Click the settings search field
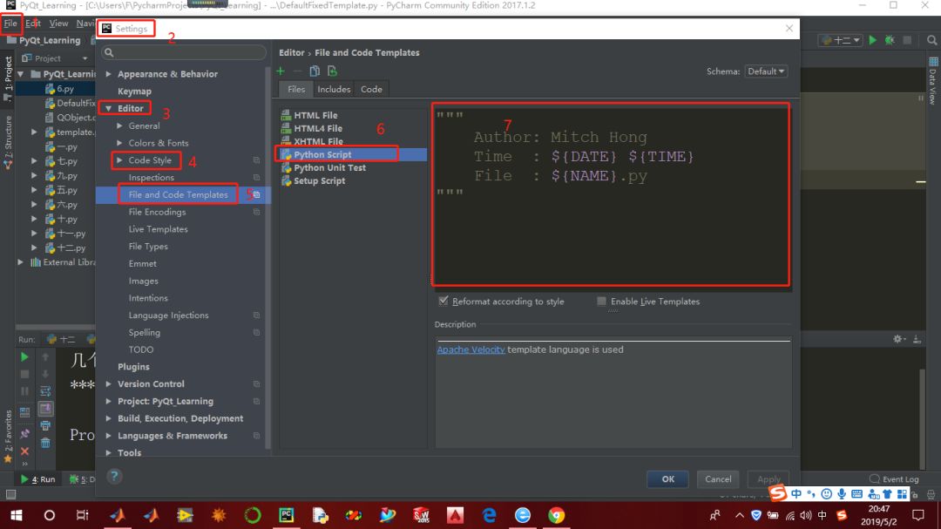Image resolution: width=941 pixels, height=529 pixels. point(184,52)
